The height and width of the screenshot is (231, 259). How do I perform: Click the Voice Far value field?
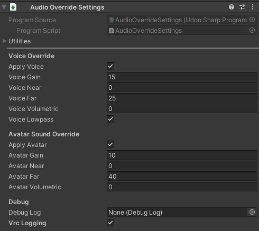182,98
